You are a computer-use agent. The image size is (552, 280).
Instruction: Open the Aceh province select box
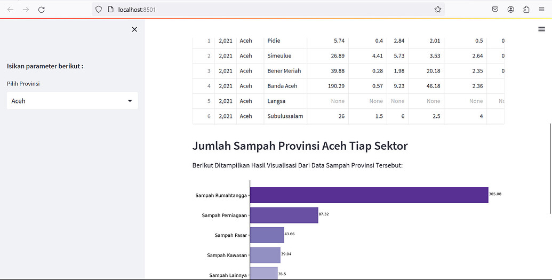pyautogui.click(x=72, y=101)
